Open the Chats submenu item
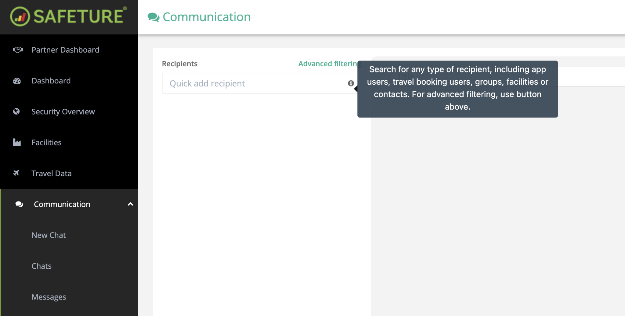Image resolution: width=625 pixels, height=316 pixels. click(42, 266)
